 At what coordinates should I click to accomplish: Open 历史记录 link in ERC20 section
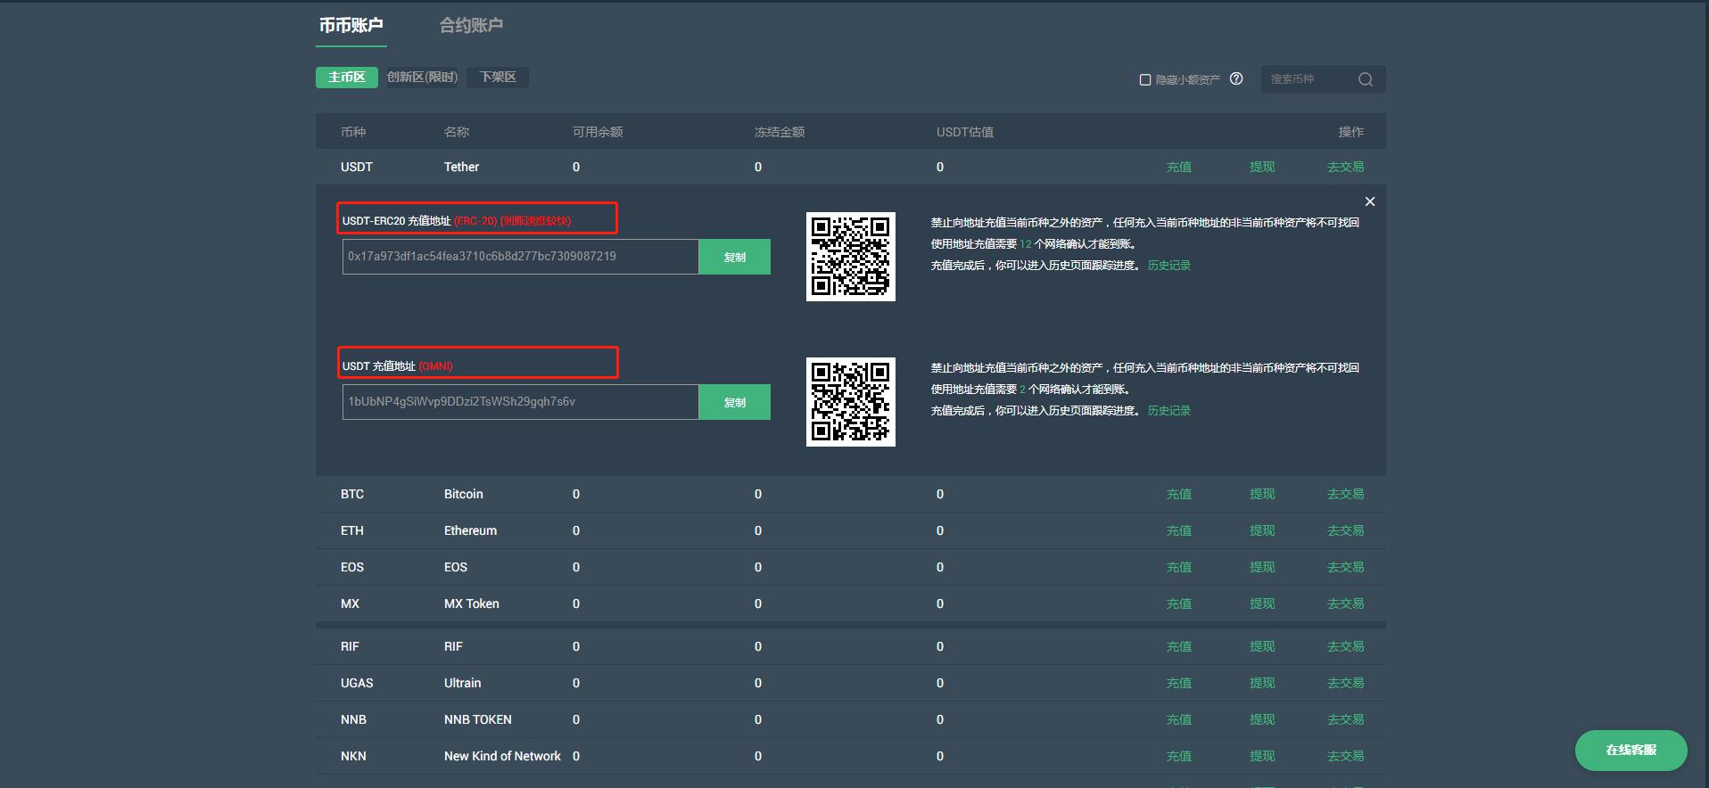click(x=1169, y=266)
